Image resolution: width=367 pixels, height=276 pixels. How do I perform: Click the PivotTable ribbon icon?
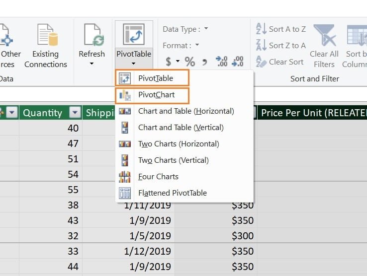tap(133, 36)
